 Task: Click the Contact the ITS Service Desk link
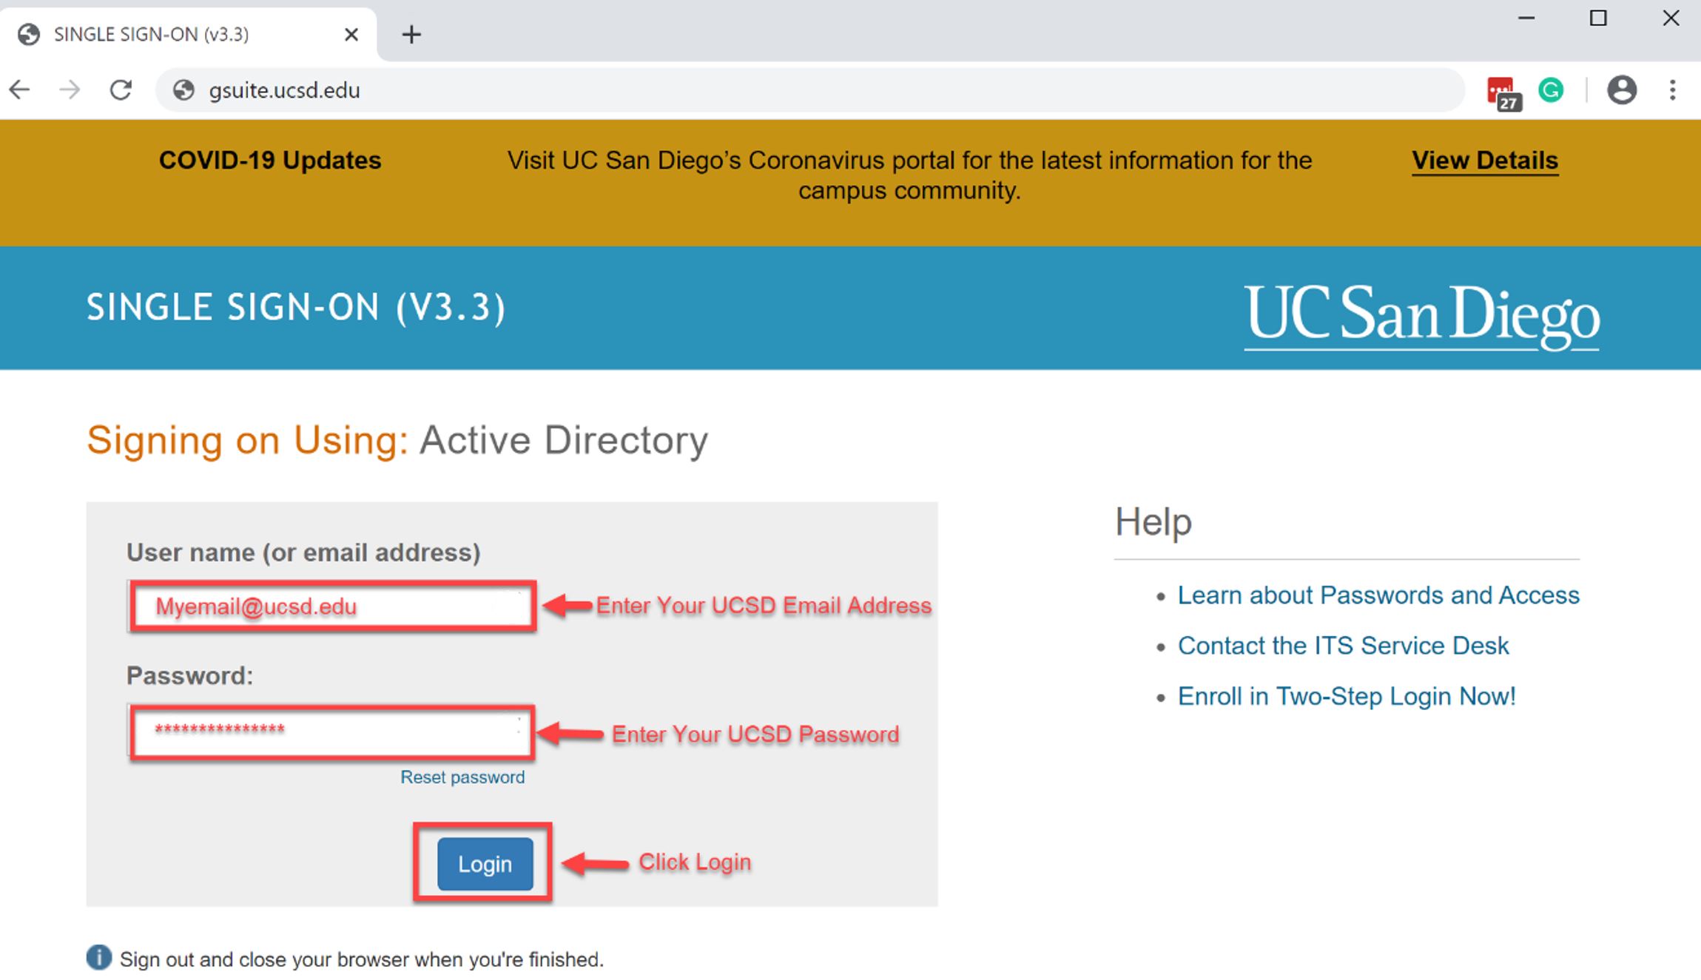[x=1344, y=645]
